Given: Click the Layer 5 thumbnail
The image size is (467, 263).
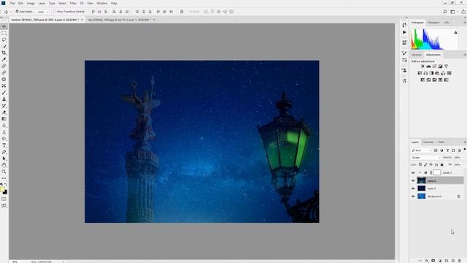Looking at the screenshot, I should click(x=422, y=188).
